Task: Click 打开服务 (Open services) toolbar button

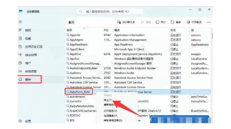Action: pos(194,22)
